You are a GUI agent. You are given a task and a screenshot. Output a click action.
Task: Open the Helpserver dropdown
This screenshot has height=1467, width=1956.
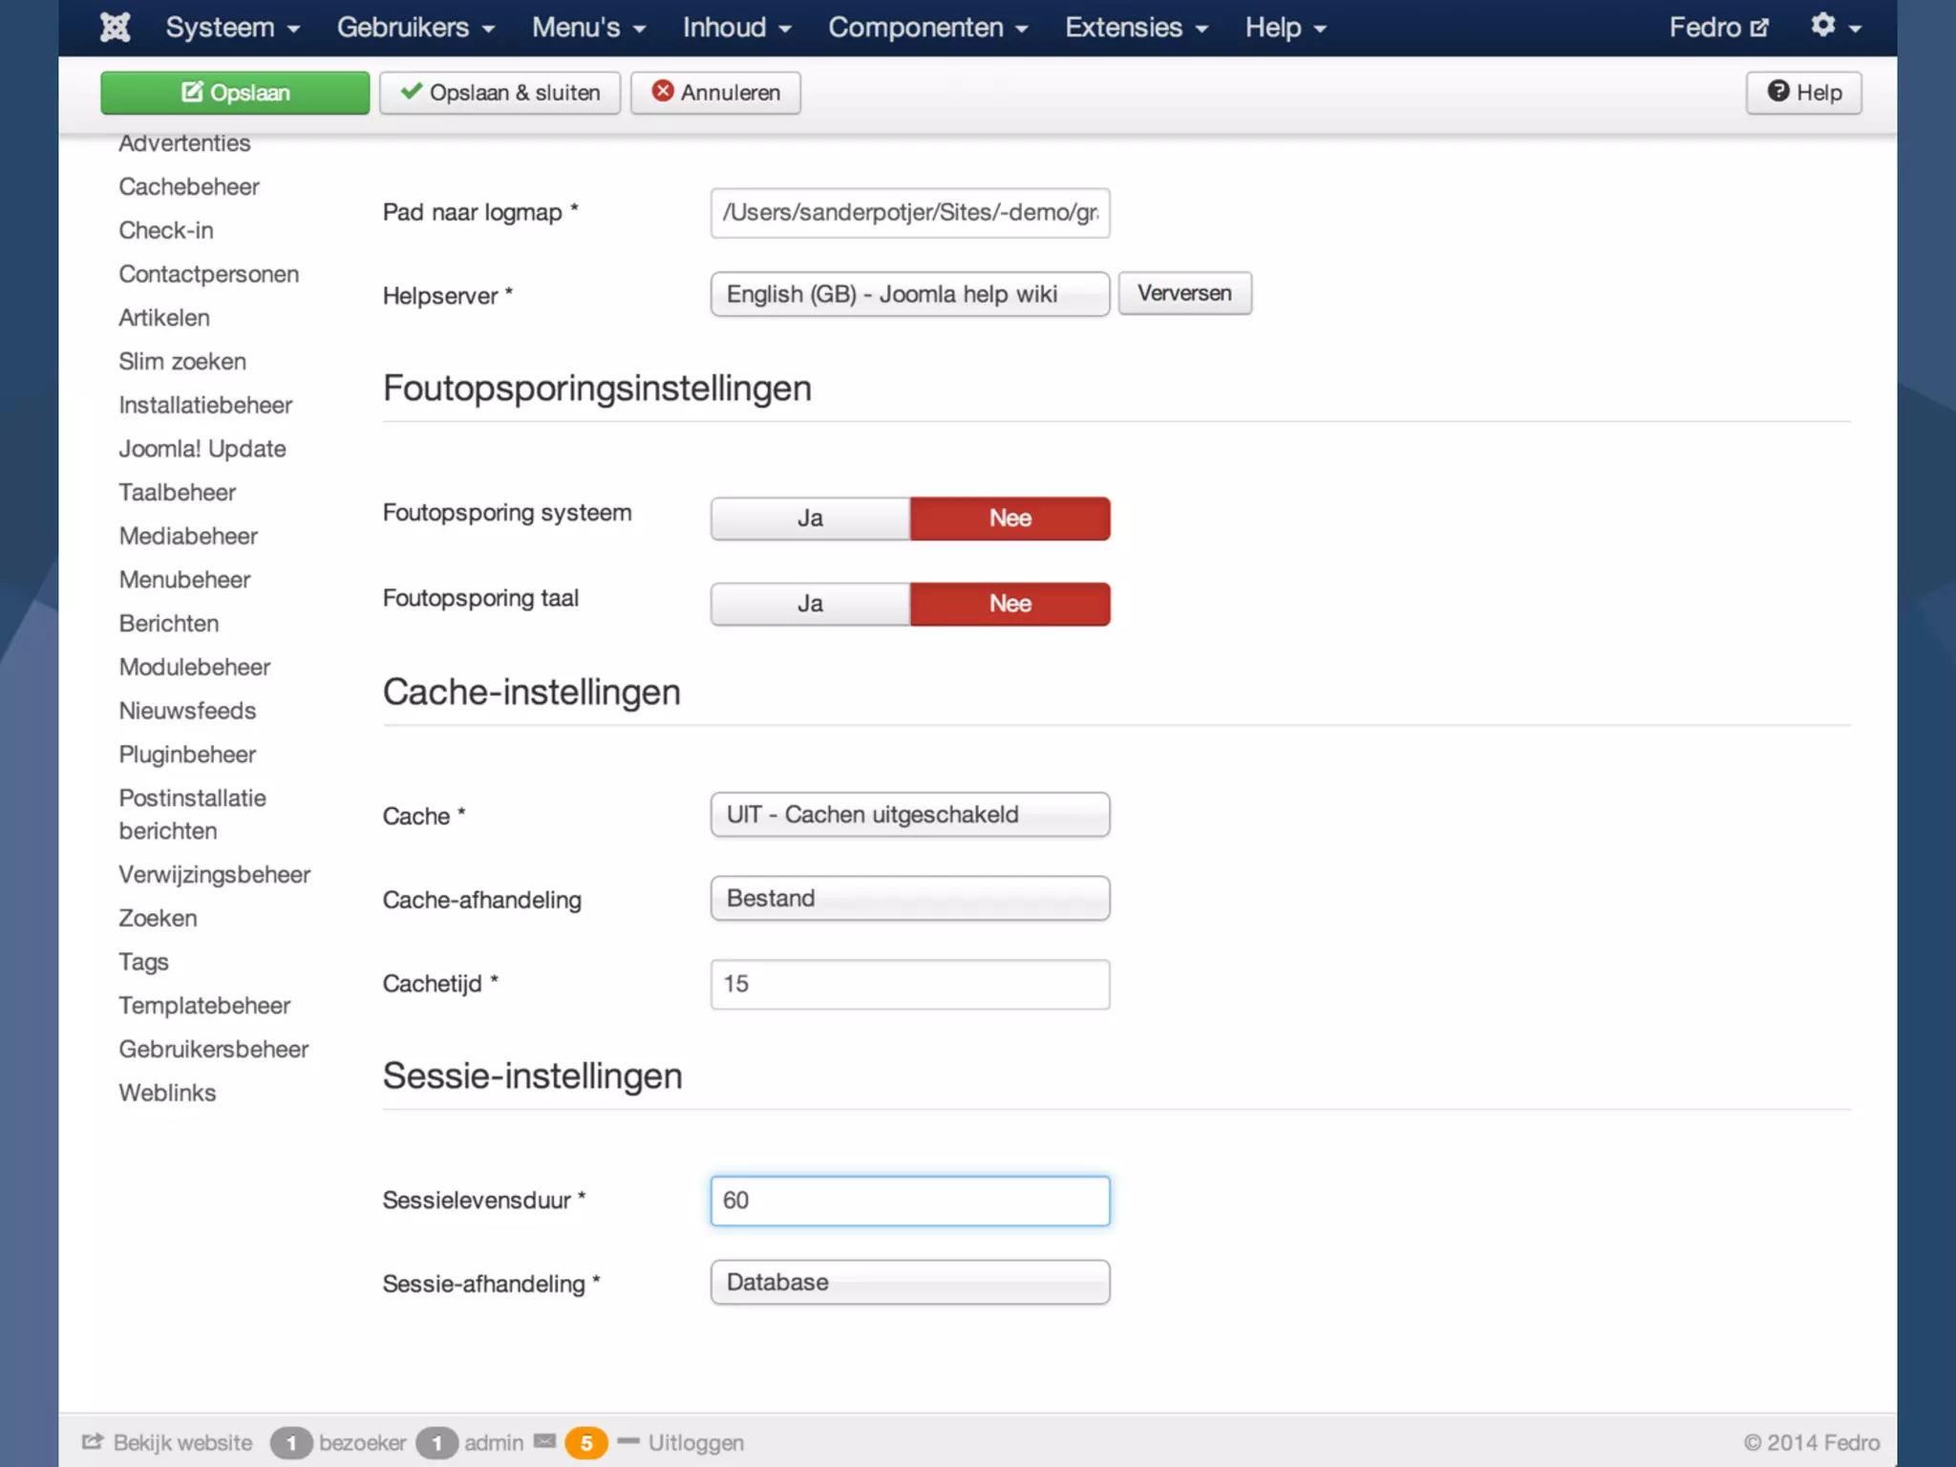[x=909, y=294]
